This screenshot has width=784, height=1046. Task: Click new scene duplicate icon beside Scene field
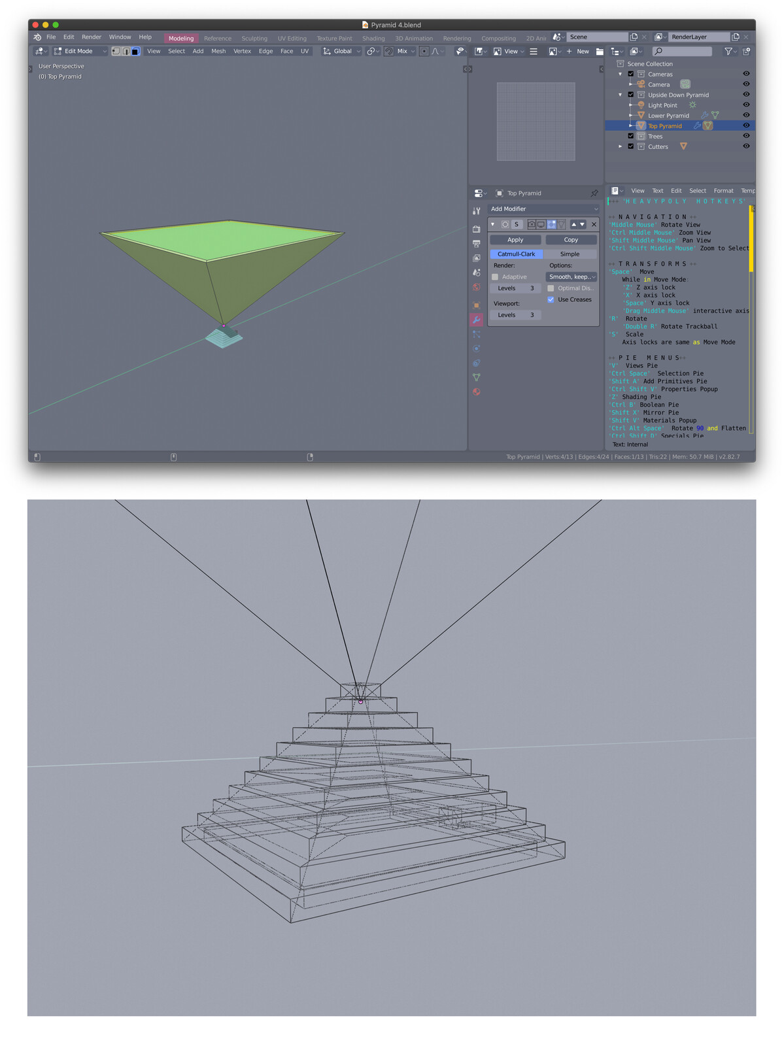click(634, 37)
